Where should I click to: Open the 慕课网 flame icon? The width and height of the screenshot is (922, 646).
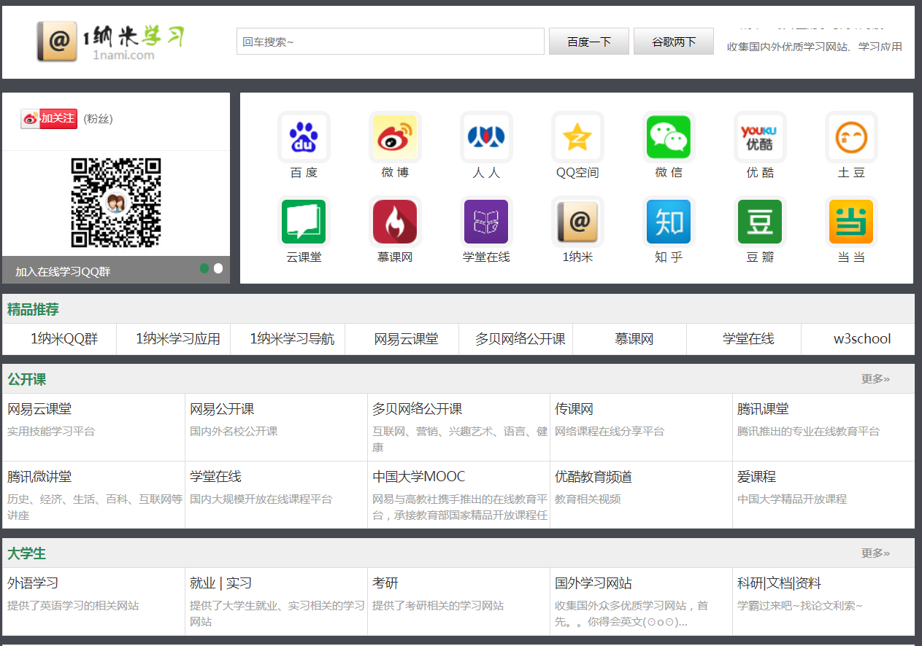coord(395,222)
